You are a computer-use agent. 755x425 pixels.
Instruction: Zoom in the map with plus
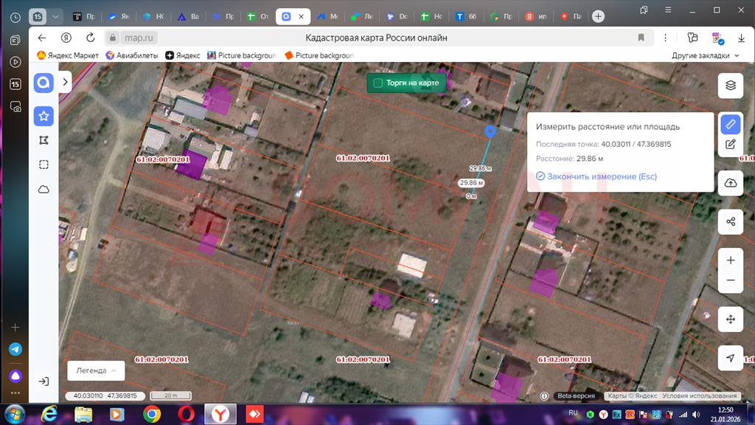730,260
